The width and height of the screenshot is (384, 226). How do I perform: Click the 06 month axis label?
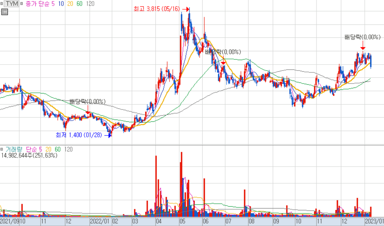[206, 221]
